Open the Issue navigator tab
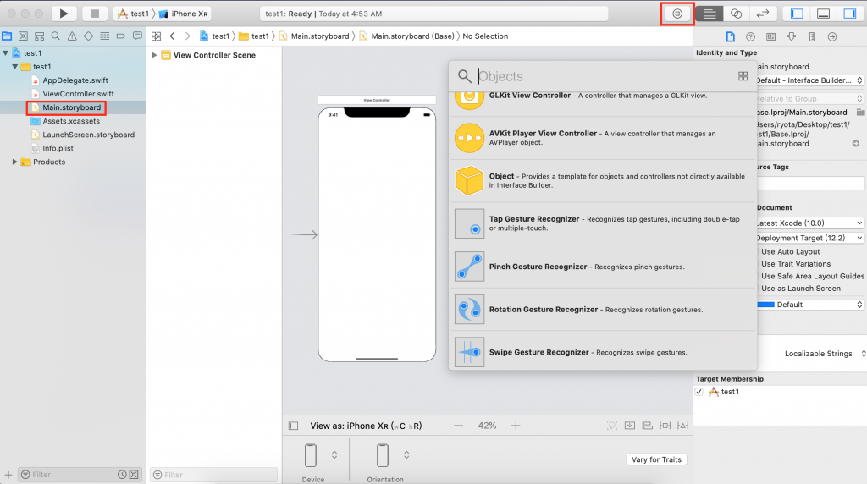Screen dimensions: 867x484 point(72,36)
